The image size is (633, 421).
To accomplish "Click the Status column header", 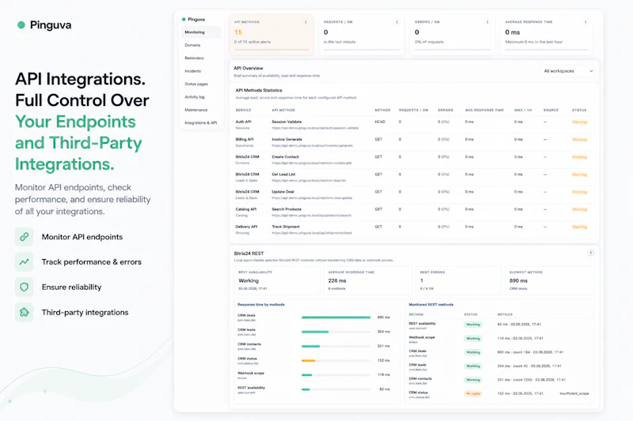I will (x=579, y=110).
